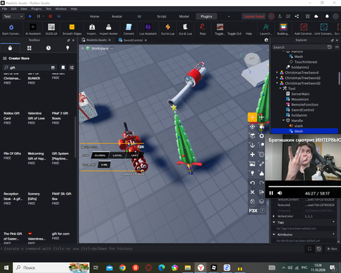
Task: Seek on the video progress bar
Action: (305, 186)
